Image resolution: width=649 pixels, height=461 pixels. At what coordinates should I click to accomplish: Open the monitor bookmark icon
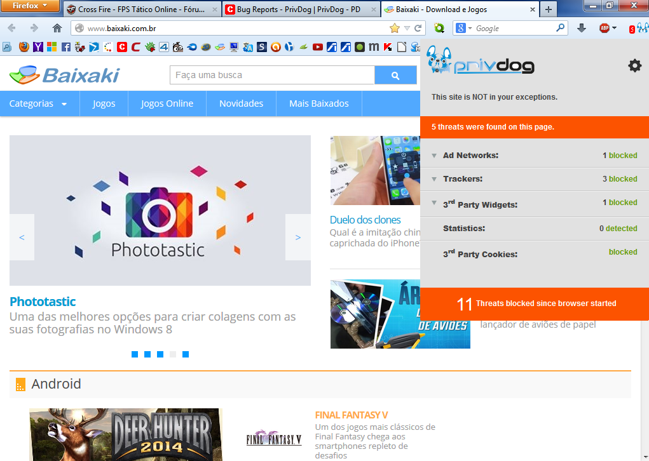coord(234,47)
